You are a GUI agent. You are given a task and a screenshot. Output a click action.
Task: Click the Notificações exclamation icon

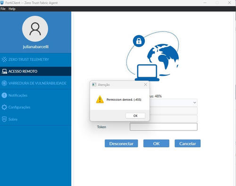[x=4, y=95]
